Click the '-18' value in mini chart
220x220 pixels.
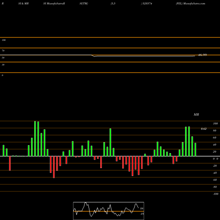point(142,214)
